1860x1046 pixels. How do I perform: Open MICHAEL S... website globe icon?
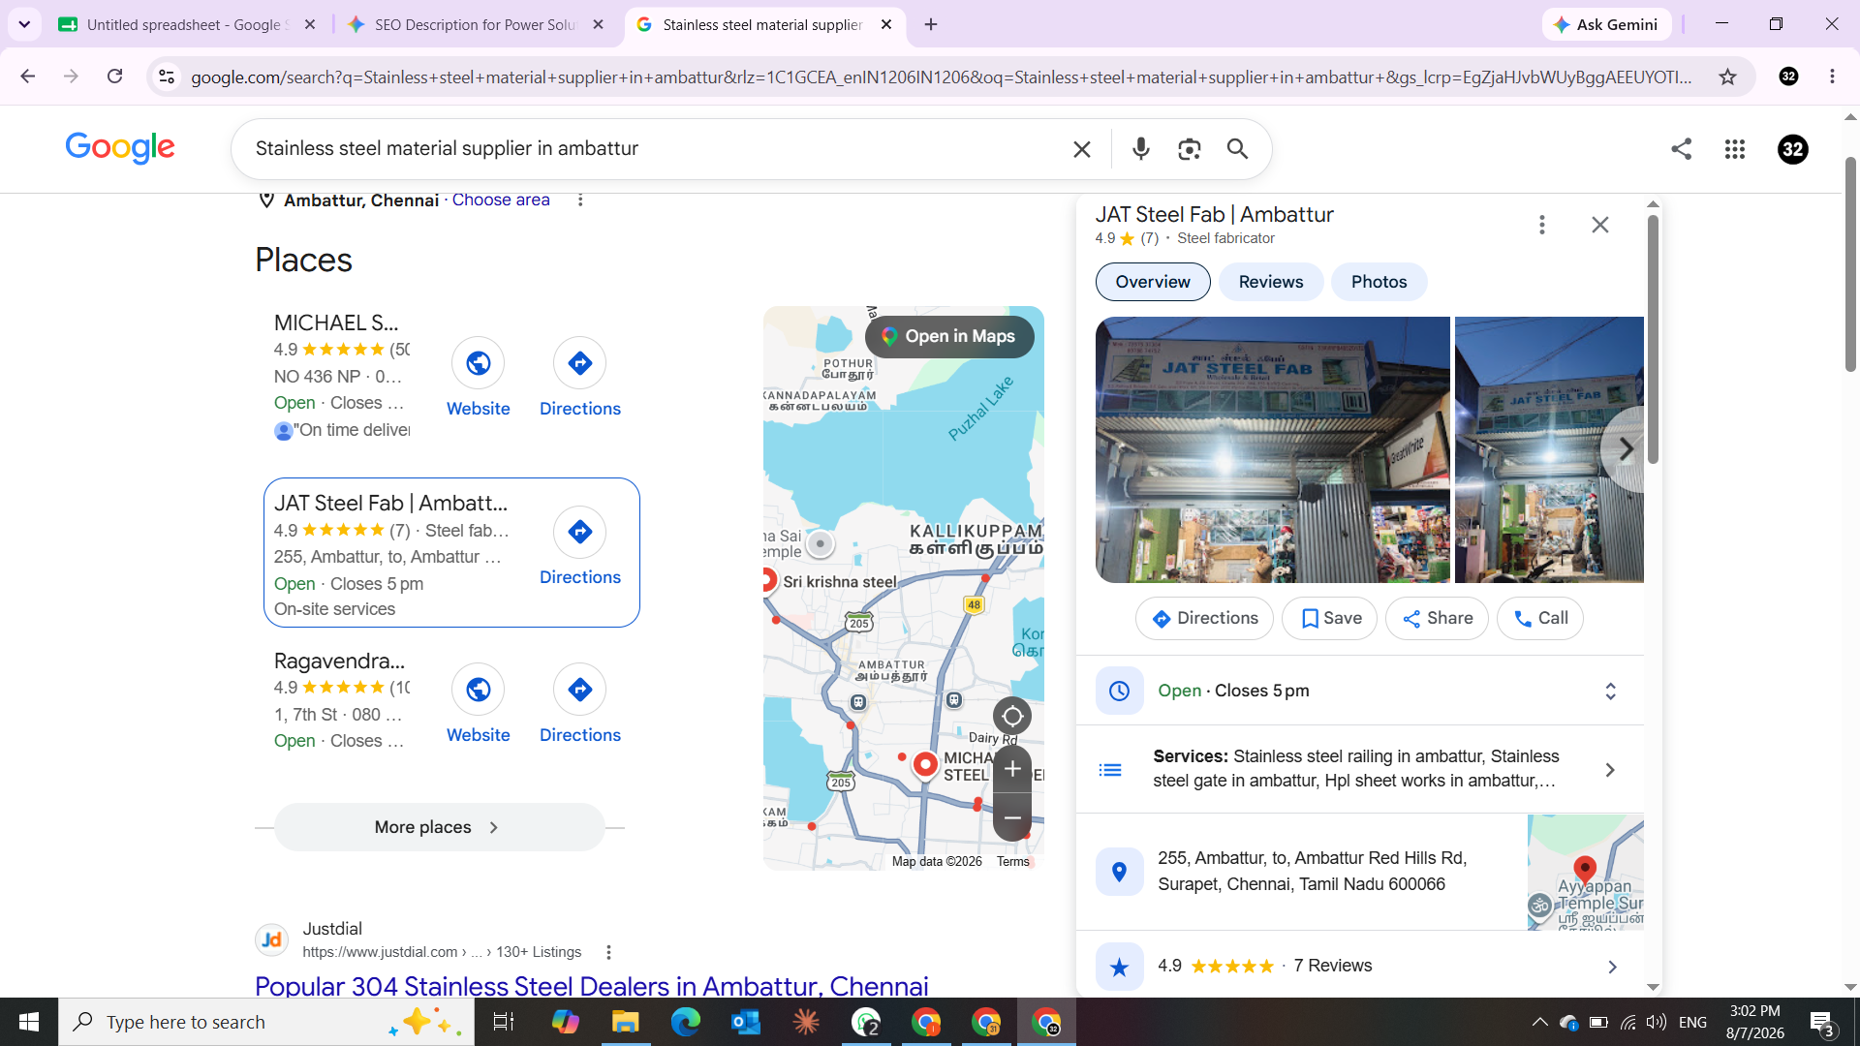(x=479, y=363)
